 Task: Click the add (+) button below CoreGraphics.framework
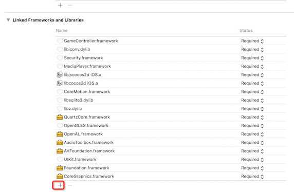click(60, 185)
